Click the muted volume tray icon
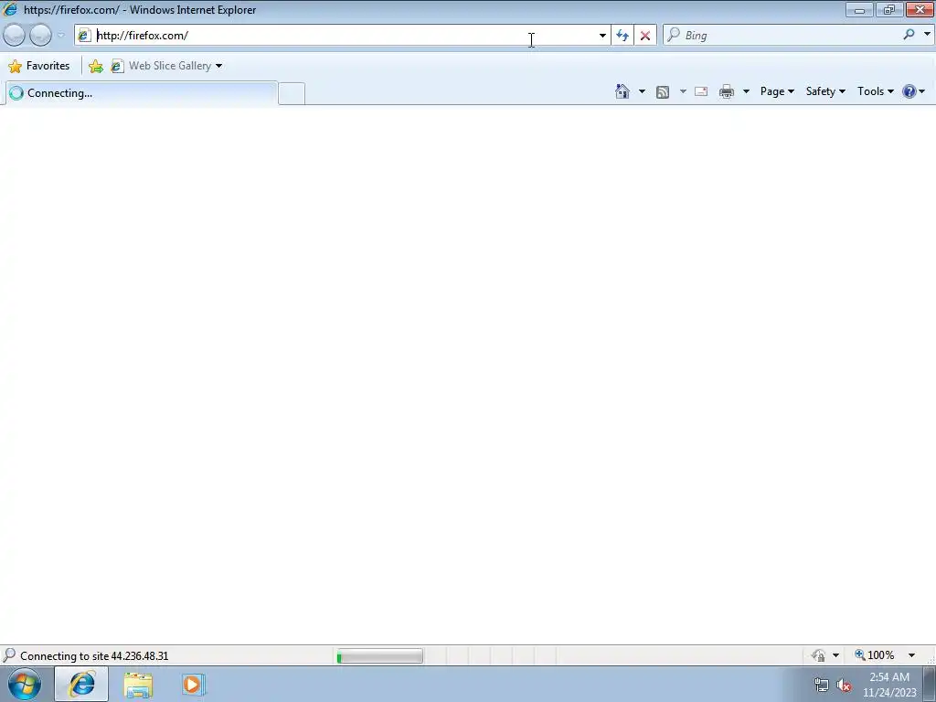 (844, 686)
